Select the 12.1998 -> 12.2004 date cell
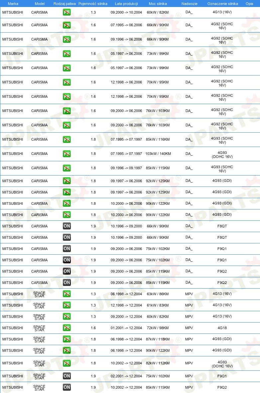This screenshot has height=393, width=260. [126, 305]
